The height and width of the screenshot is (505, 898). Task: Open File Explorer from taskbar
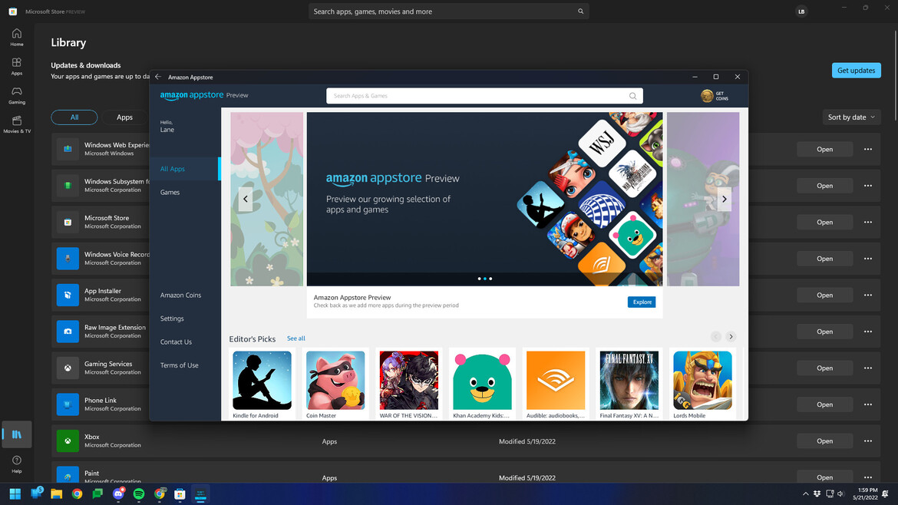(x=56, y=493)
